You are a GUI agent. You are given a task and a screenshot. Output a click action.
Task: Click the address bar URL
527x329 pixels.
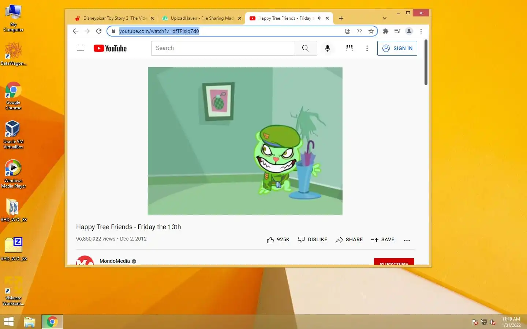(x=159, y=31)
